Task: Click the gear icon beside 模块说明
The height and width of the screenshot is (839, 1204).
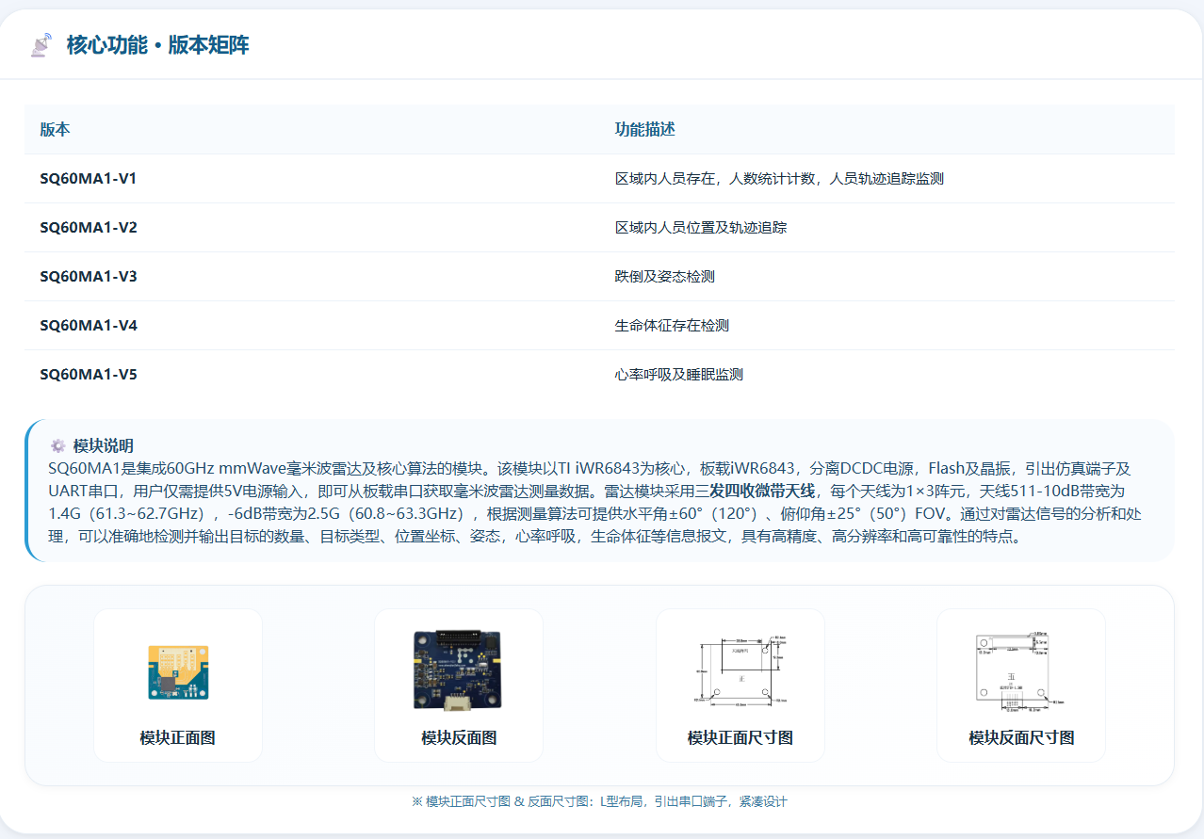Action: tap(58, 446)
